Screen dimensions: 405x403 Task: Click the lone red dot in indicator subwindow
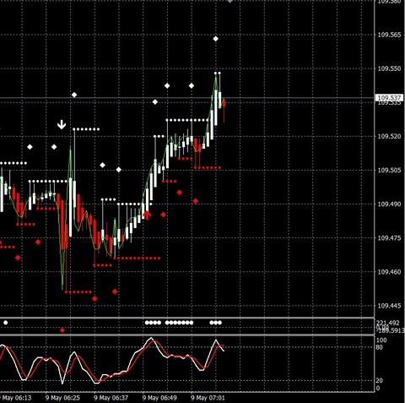tap(62, 330)
